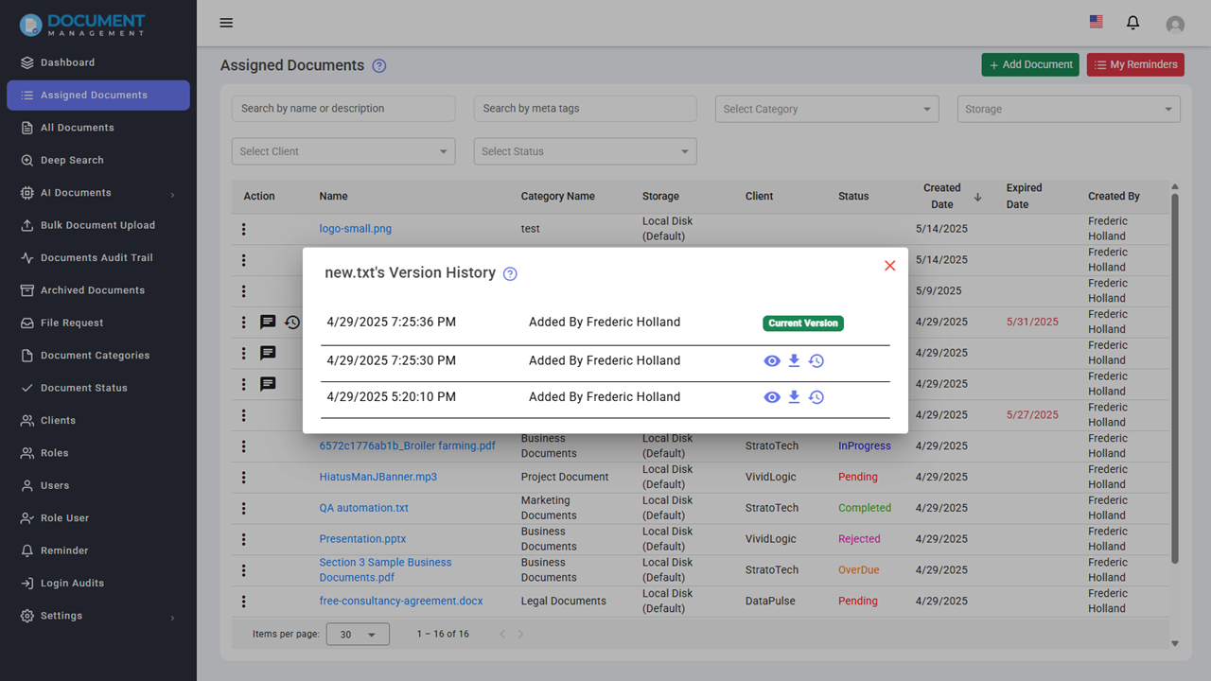1211x681 pixels.
Task: Click the help icon beside Version History
Action: pyautogui.click(x=510, y=274)
